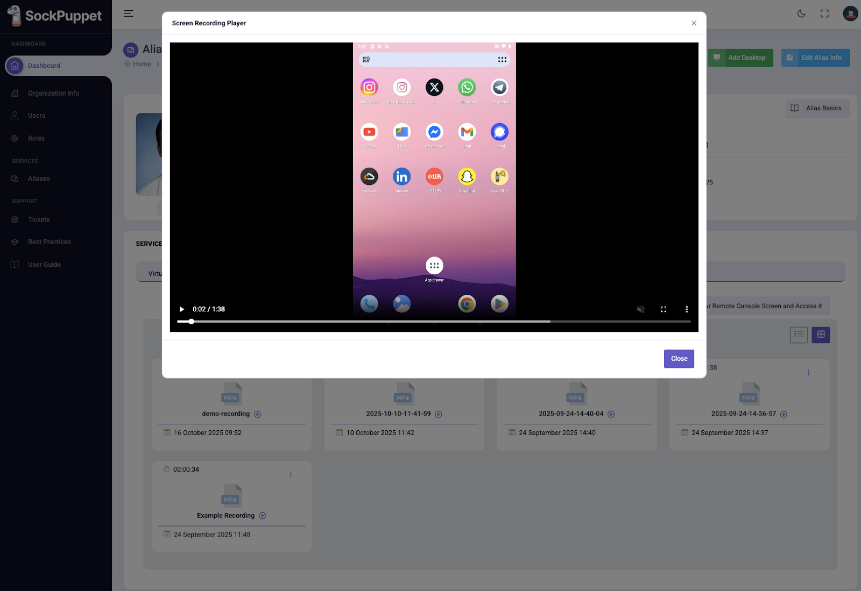This screenshot has height=591, width=861.
Task: Toggle browser fullscreen icon in header
Action: (x=824, y=14)
